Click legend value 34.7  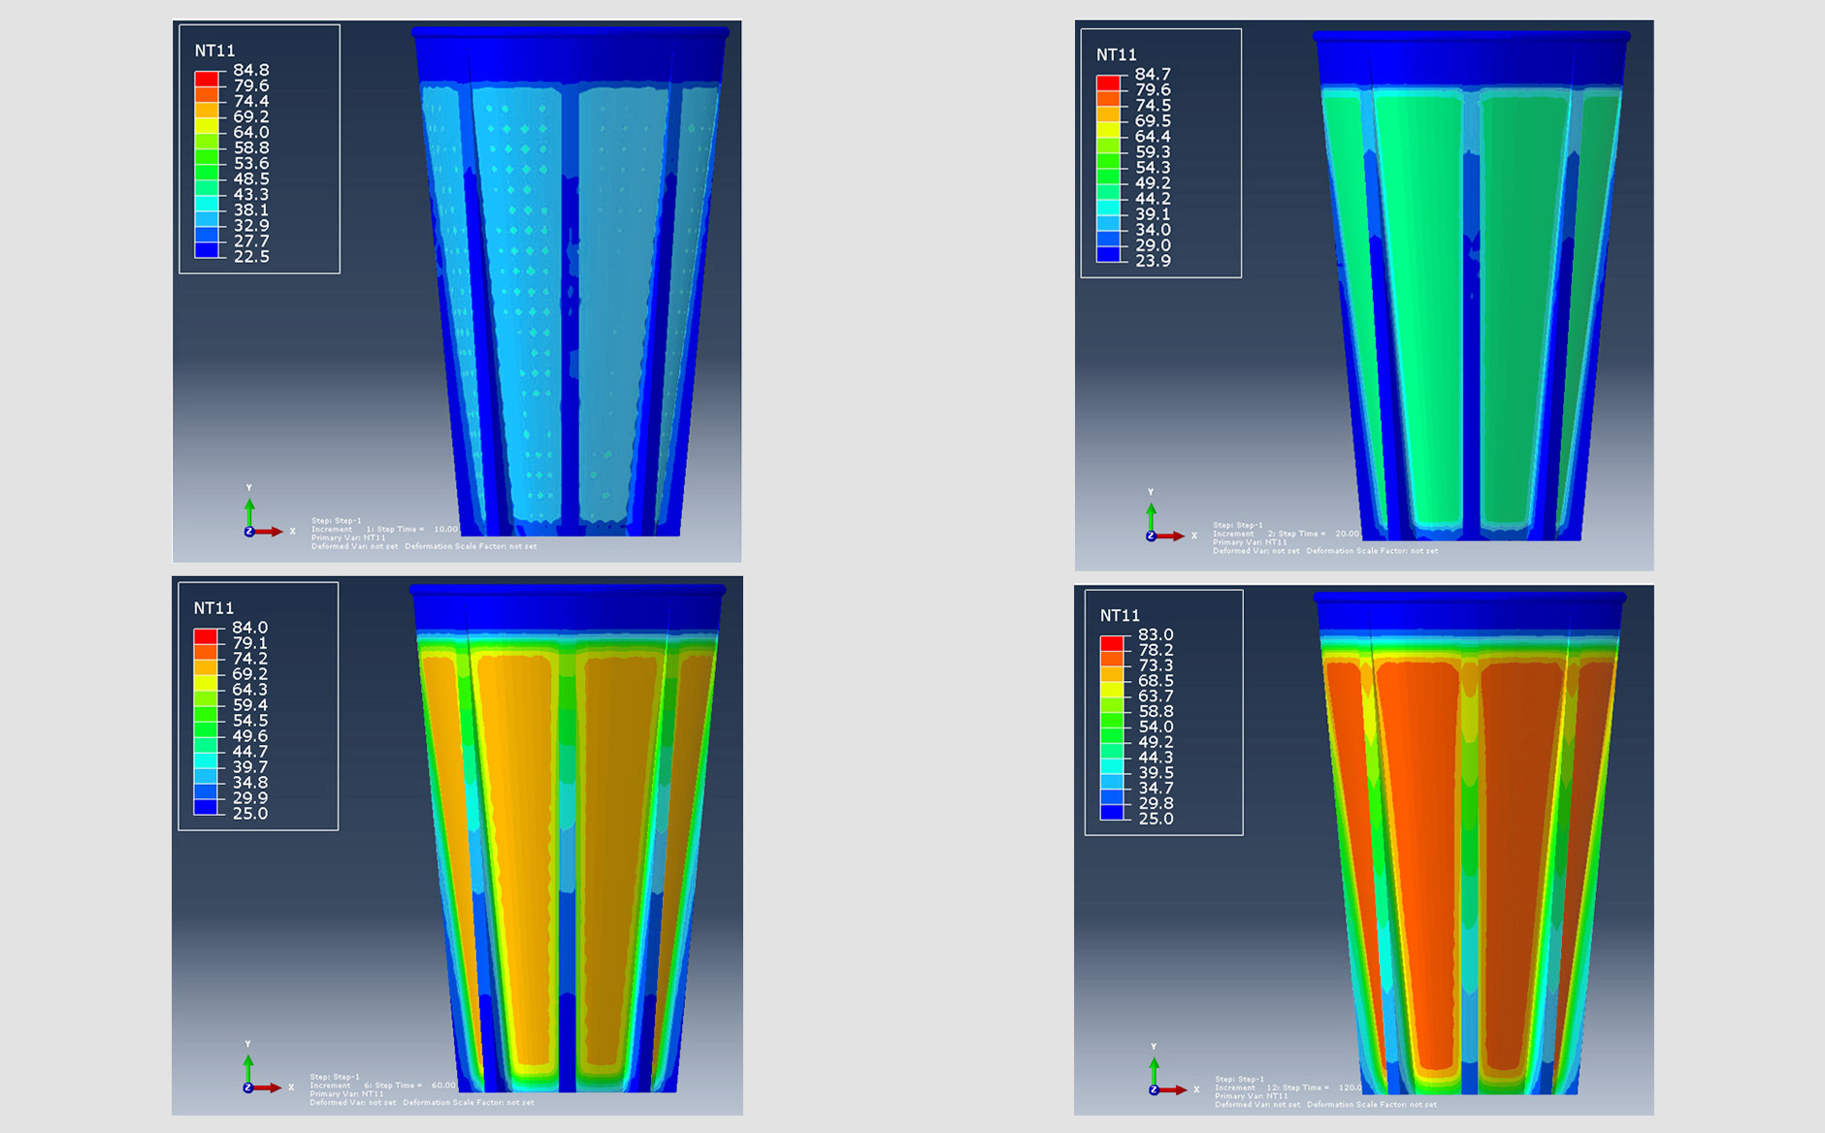[x=1157, y=789]
